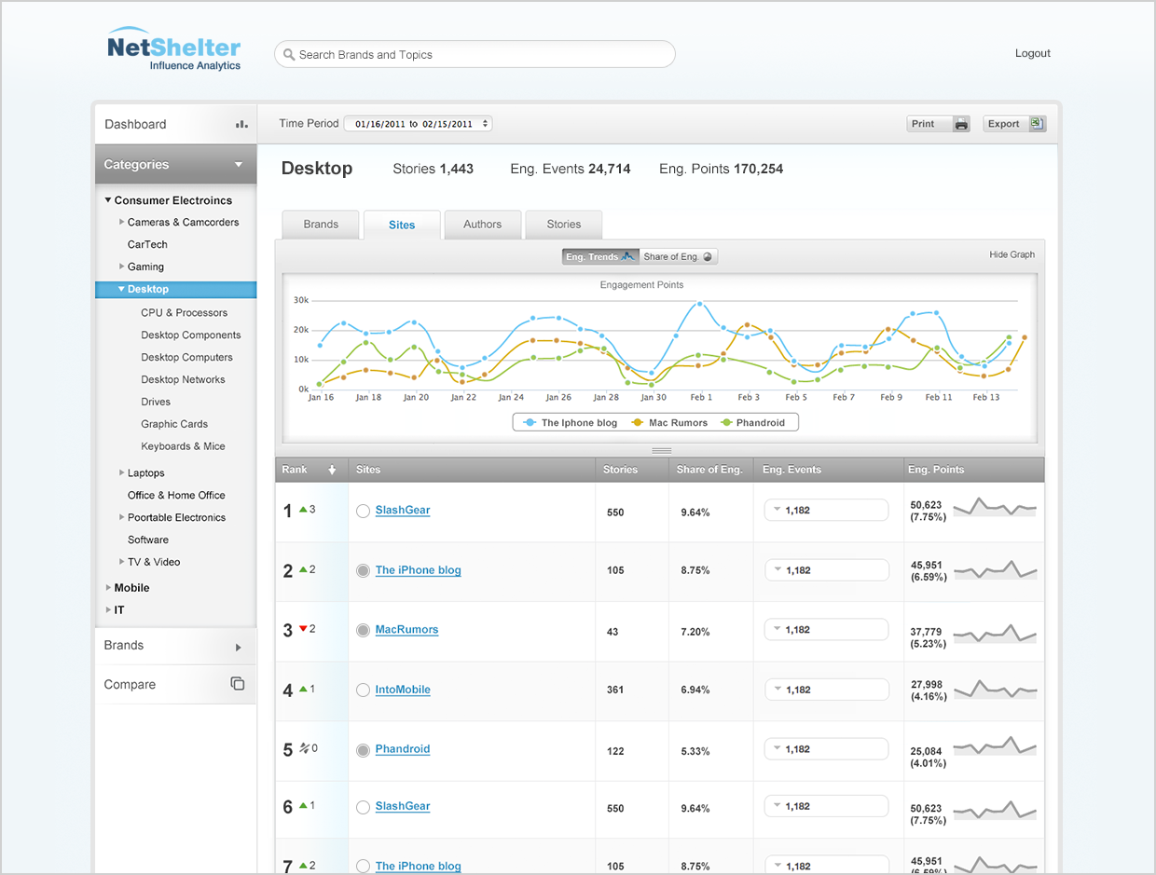The image size is (1156, 875).
Task: Click SlashGear rank 1 sparkline chart
Action: [995, 508]
